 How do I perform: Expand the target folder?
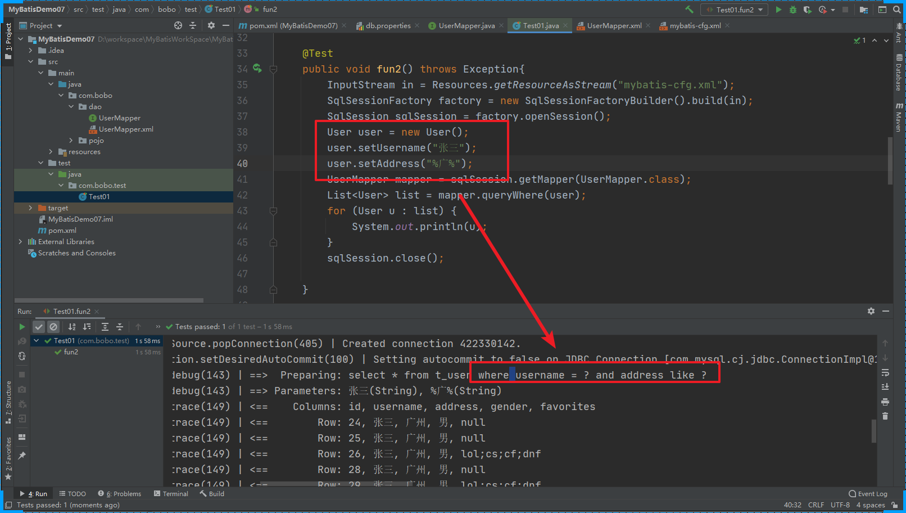click(31, 208)
